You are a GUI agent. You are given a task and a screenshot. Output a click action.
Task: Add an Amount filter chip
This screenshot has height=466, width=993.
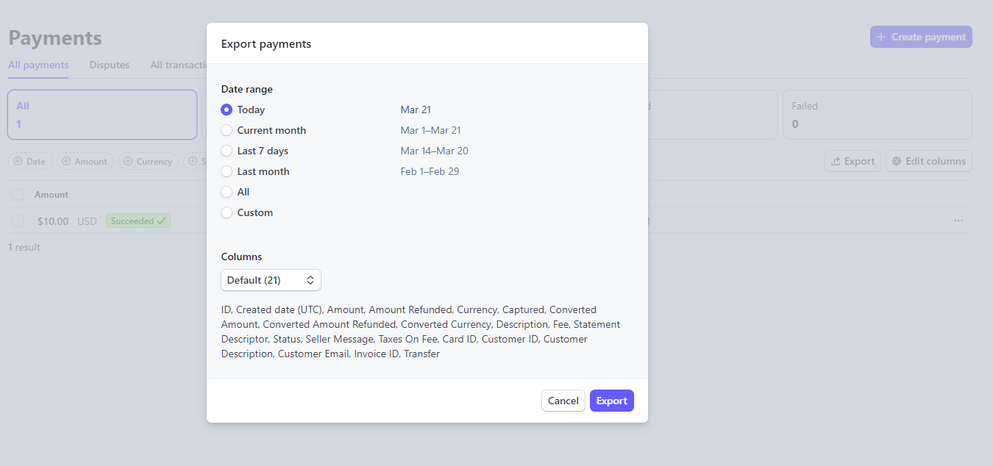(85, 161)
